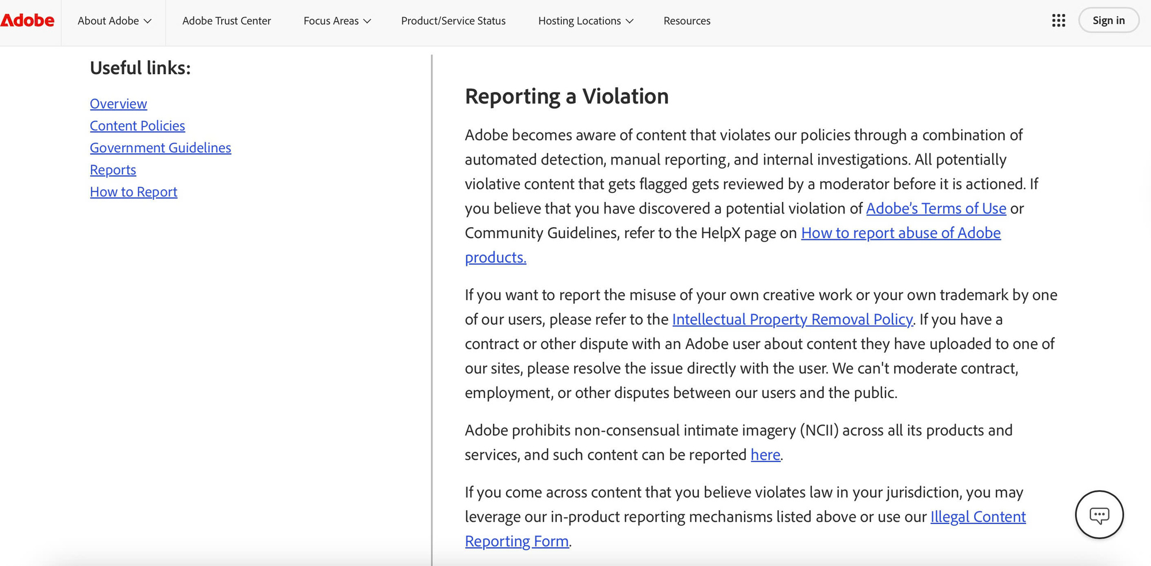This screenshot has height=566, width=1151.
Task: Click the Sign in button
Action: point(1108,20)
